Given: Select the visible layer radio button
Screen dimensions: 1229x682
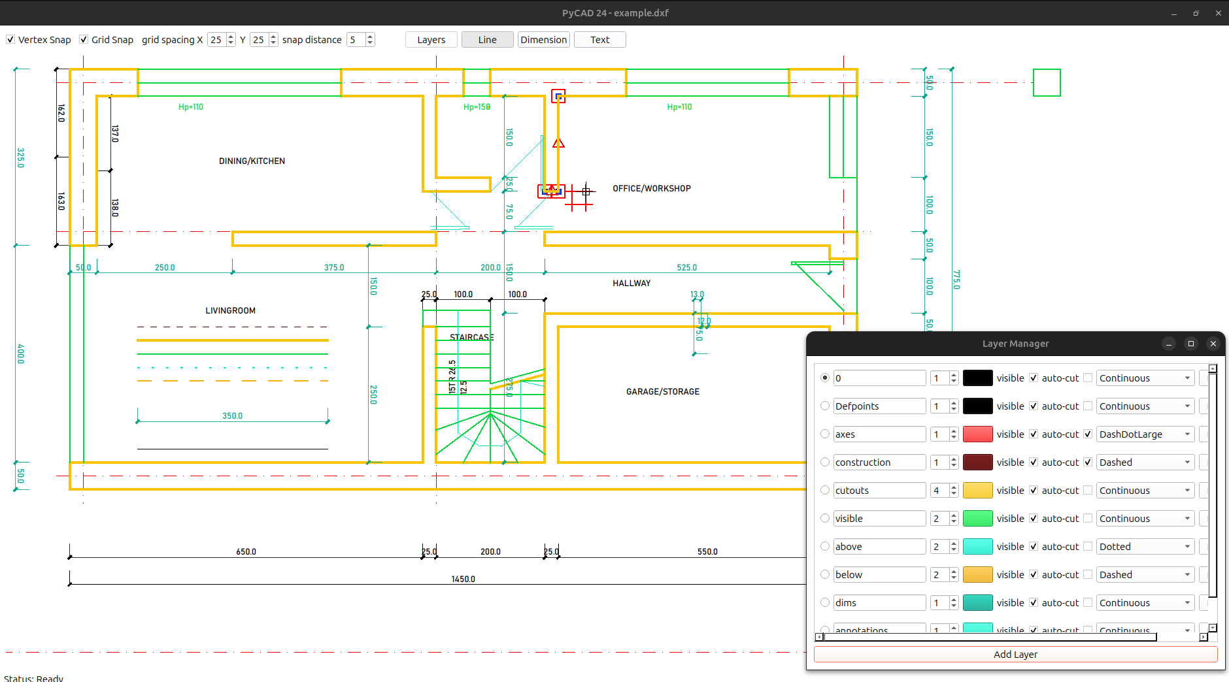Looking at the screenshot, I should [825, 518].
